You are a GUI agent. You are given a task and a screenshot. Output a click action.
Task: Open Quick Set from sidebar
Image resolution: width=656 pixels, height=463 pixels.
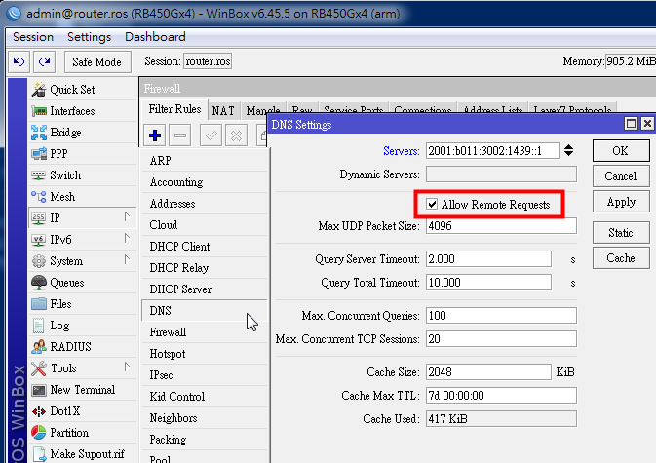(83, 90)
